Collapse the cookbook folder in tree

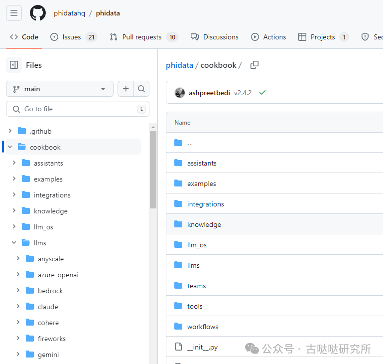tap(10, 147)
